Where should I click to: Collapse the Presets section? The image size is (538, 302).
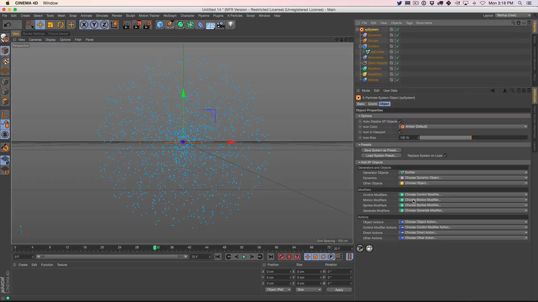(359, 145)
